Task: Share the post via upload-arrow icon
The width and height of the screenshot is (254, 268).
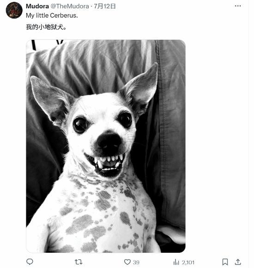Action: click(238, 262)
